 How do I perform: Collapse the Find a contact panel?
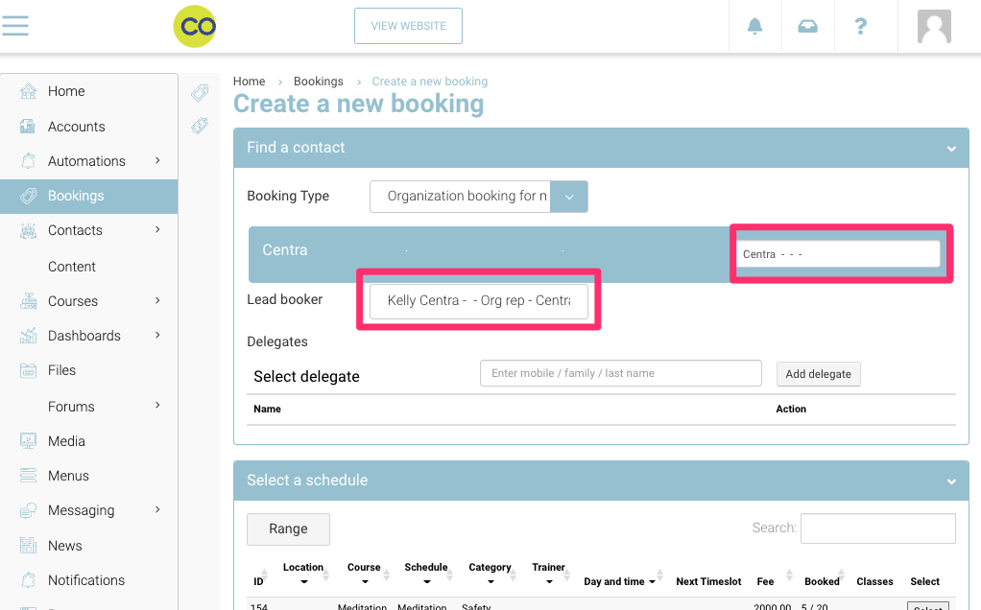point(951,149)
